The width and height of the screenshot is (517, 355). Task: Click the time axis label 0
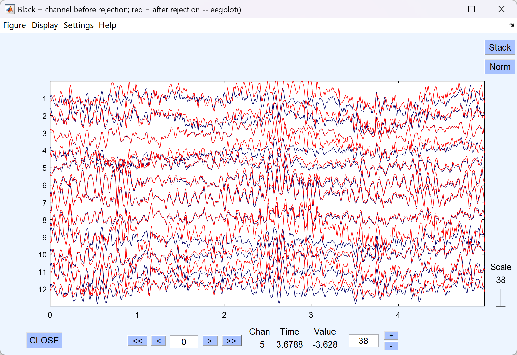(x=50, y=315)
